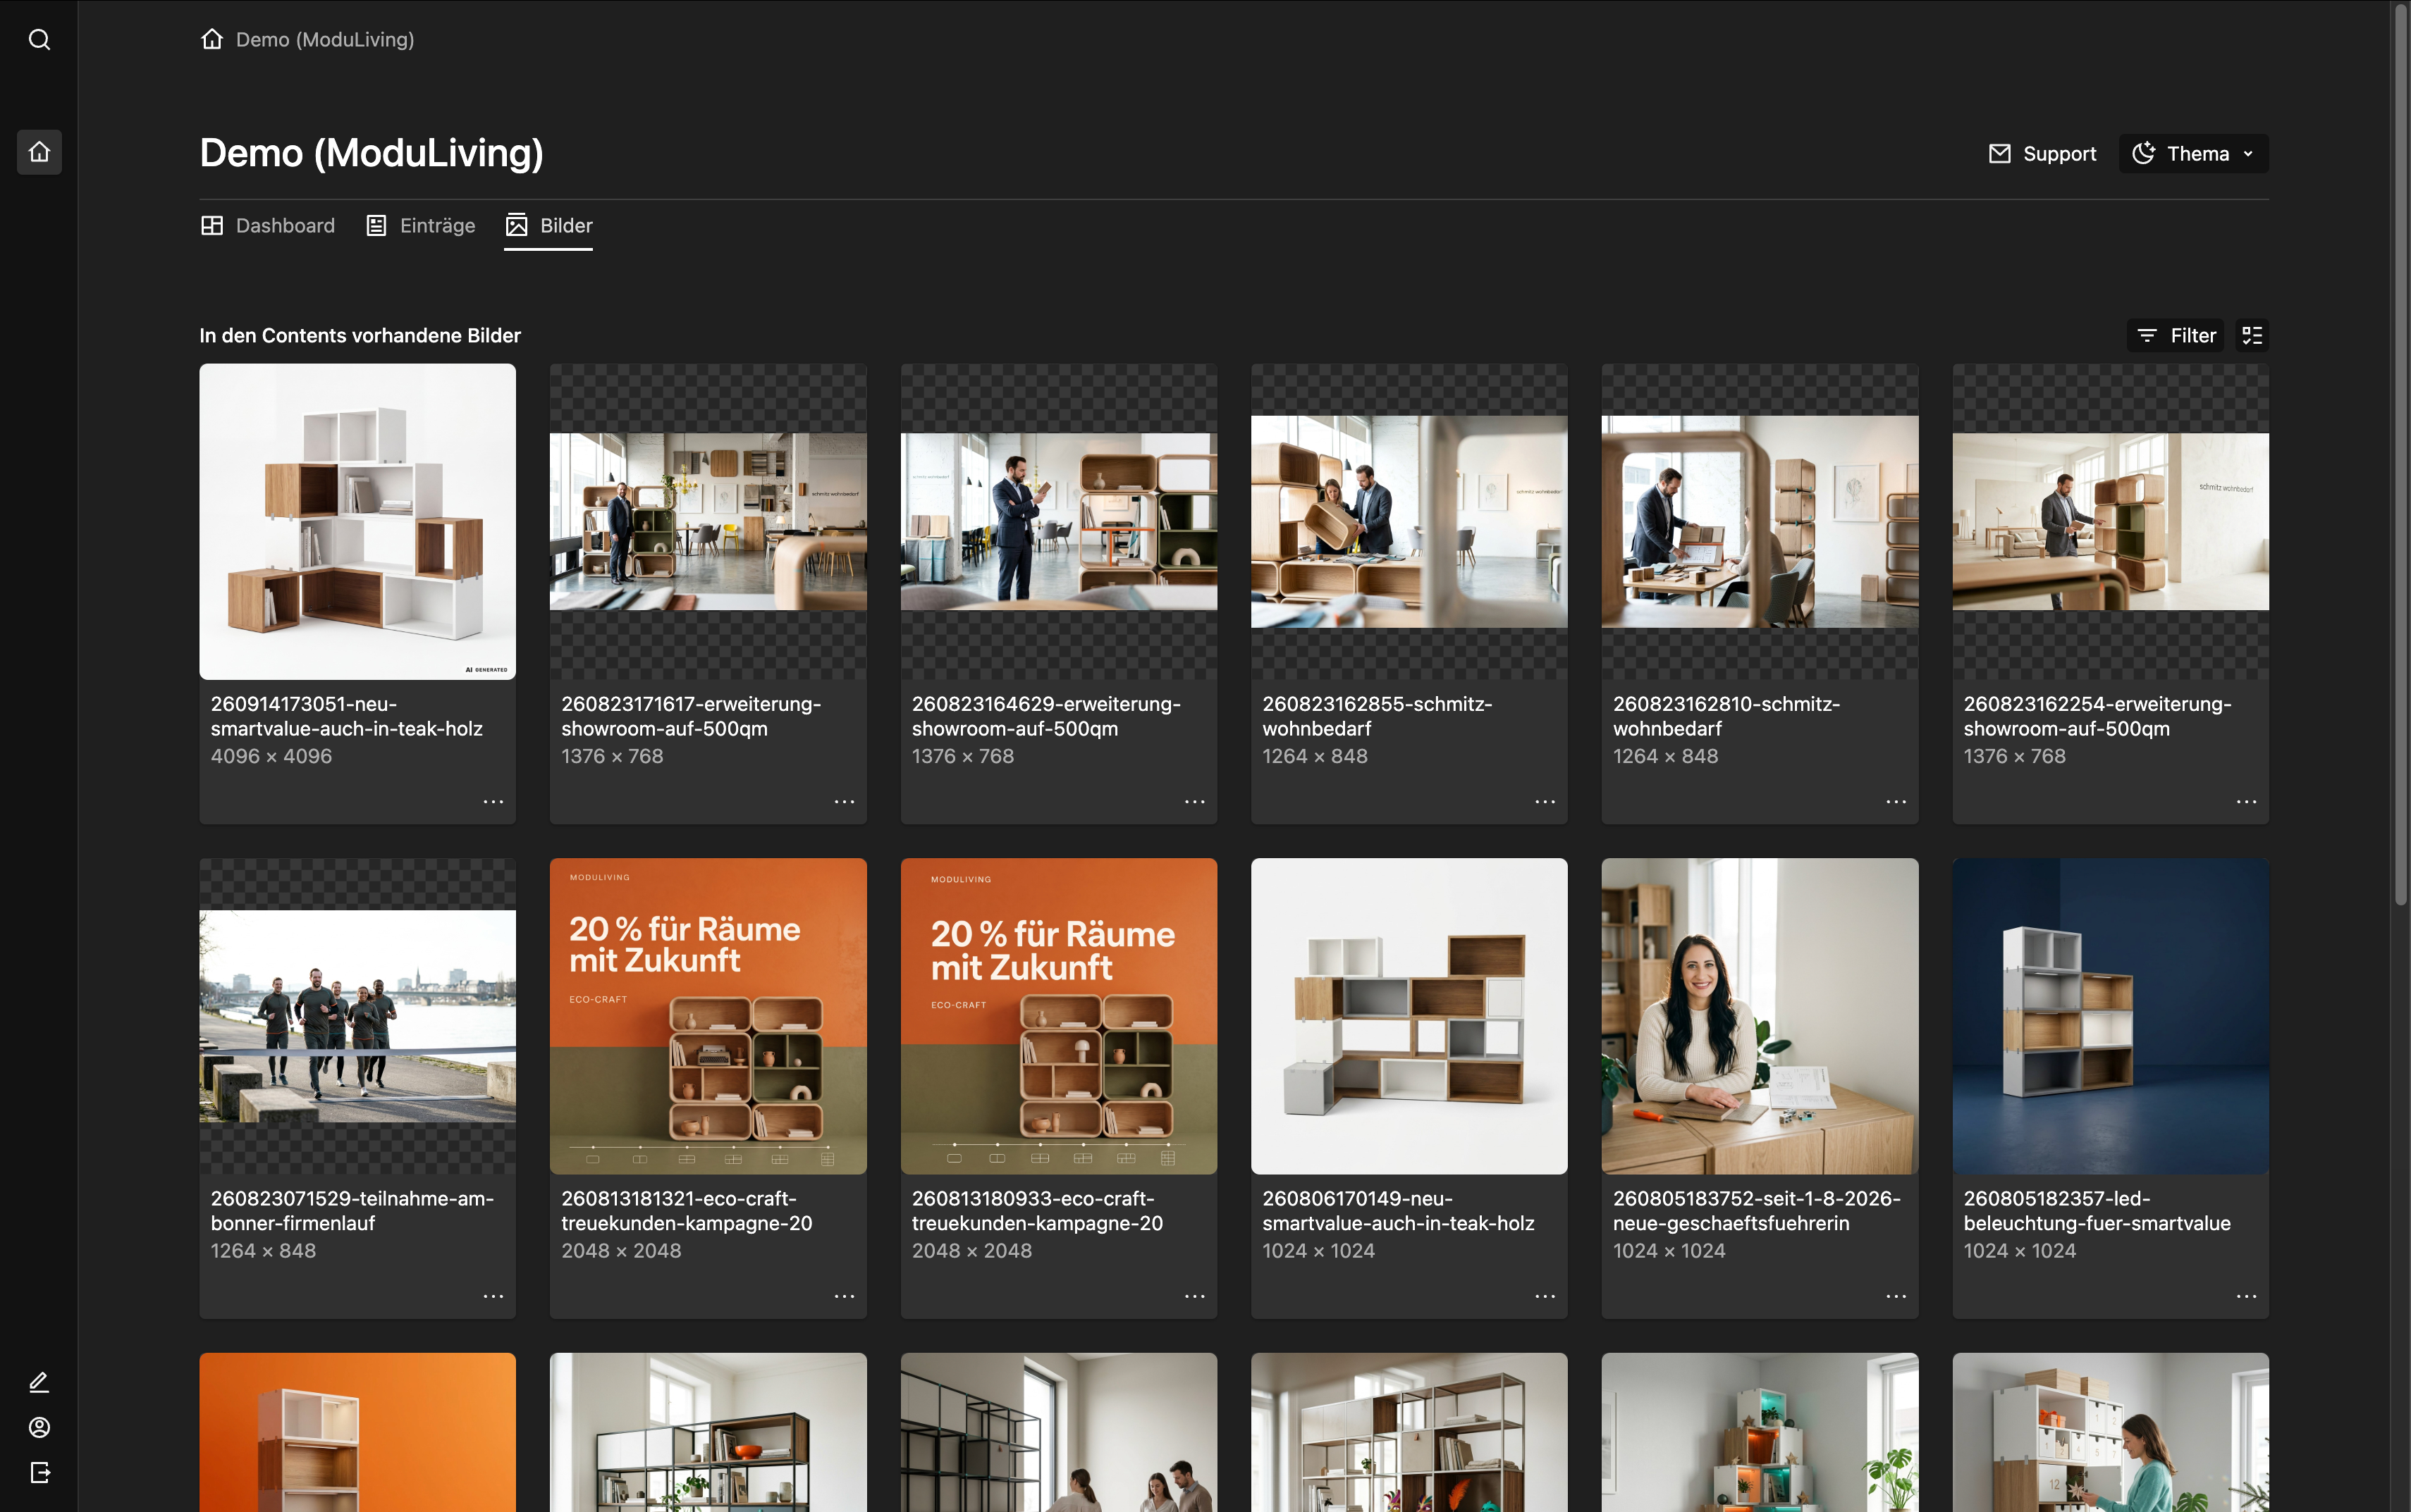Open the 260813180933 eco-craft campaign thumbnail

[1058, 1016]
